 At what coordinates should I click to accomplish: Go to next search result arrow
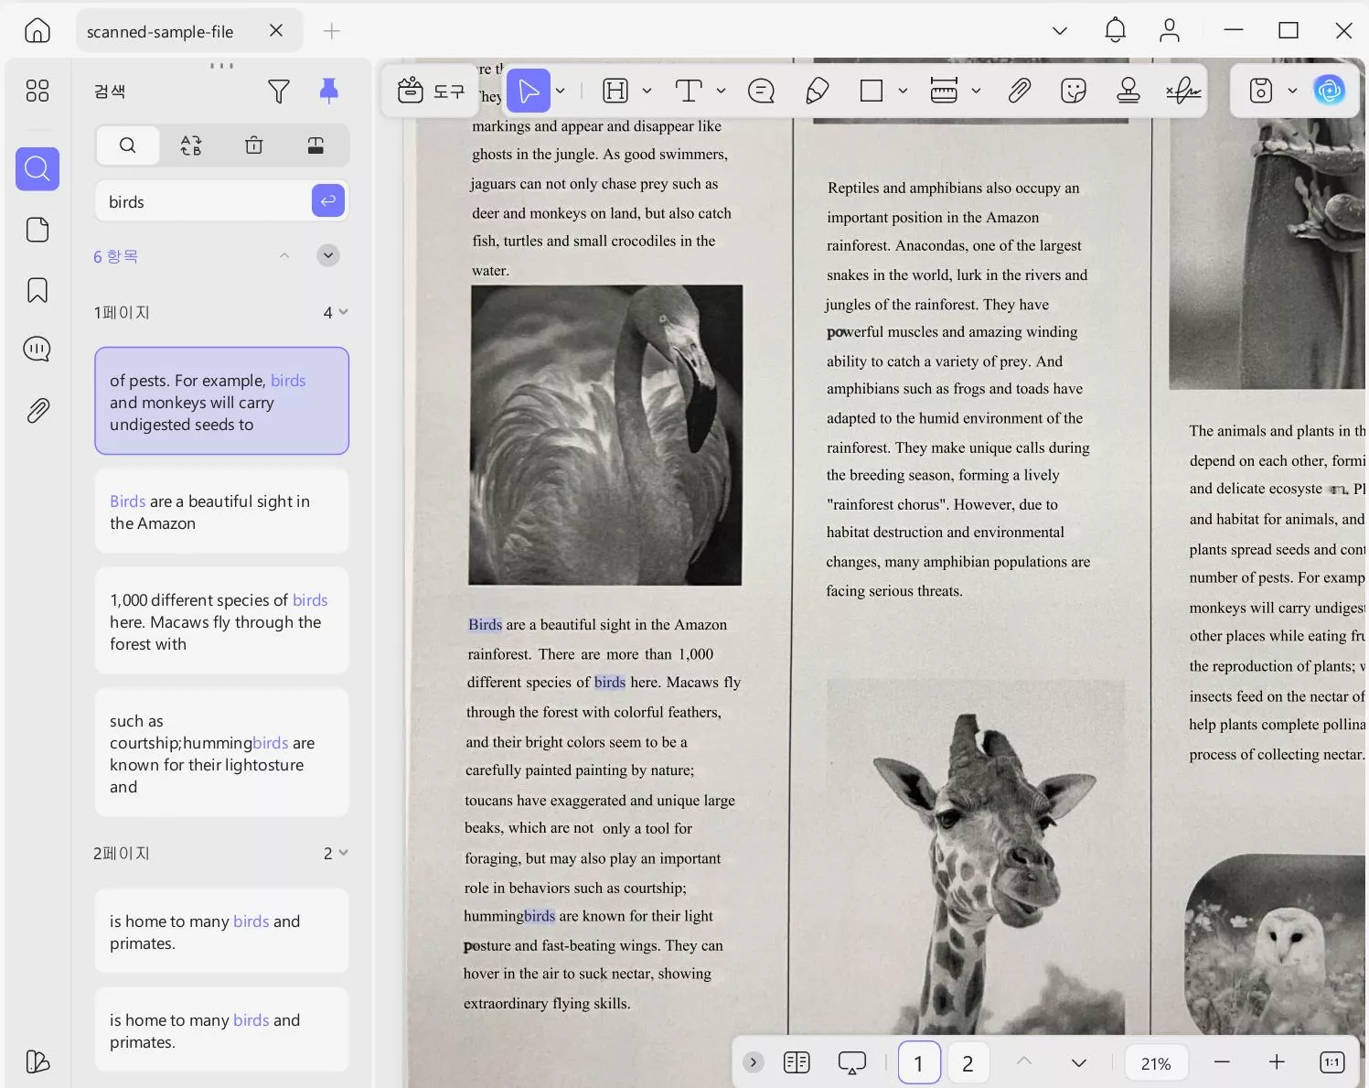[328, 255]
